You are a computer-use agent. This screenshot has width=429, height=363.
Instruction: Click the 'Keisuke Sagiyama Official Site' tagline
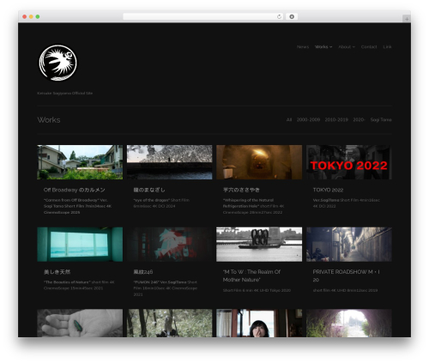coord(65,94)
